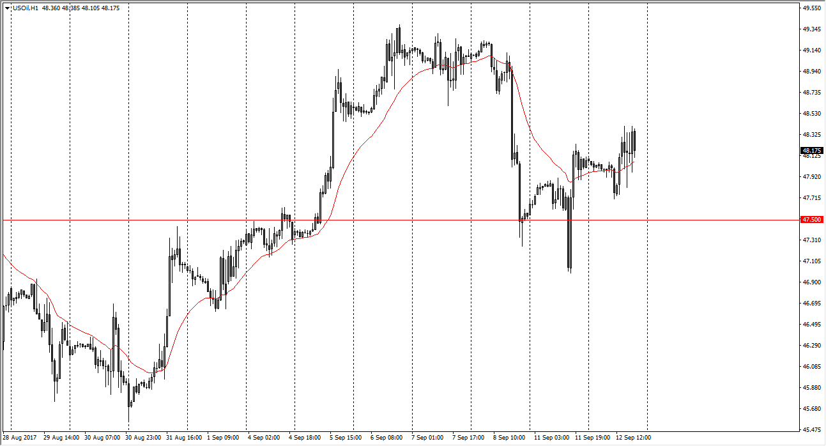Click the 1 Sep 09:00 time label
This screenshot has width=826, height=446.
[222, 438]
